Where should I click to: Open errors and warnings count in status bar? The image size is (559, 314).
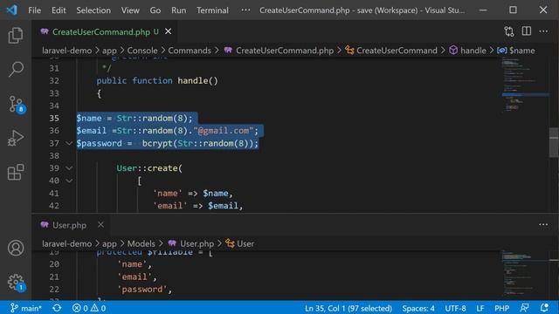(89, 308)
